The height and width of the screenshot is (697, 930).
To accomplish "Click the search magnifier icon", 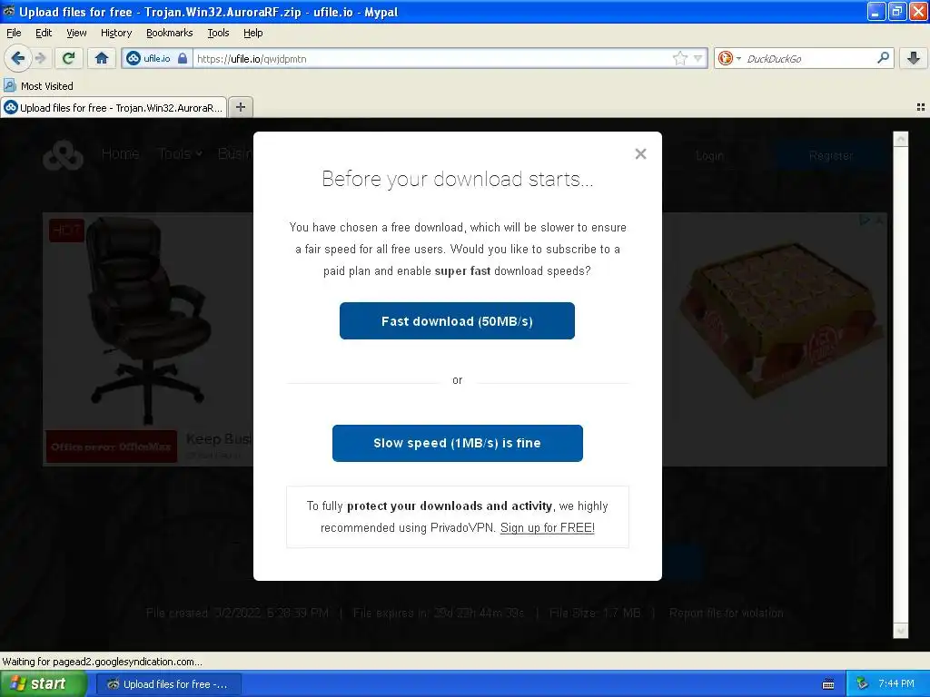I will pyautogui.click(x=883, y=57).
